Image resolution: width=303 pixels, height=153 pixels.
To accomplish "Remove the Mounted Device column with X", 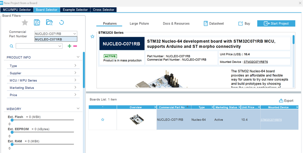I will (297, 107).
